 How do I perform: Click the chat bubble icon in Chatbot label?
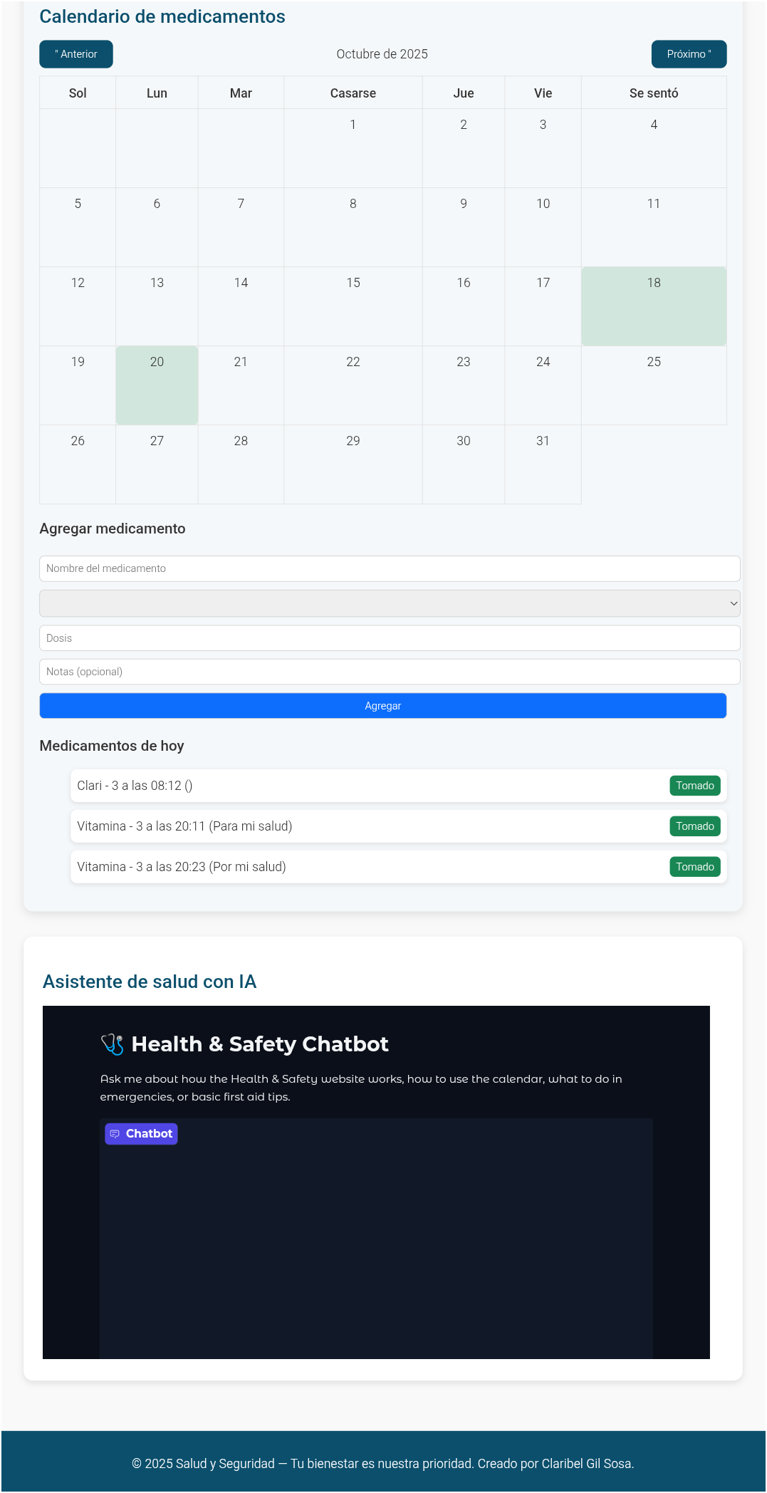click(115, 1134)
